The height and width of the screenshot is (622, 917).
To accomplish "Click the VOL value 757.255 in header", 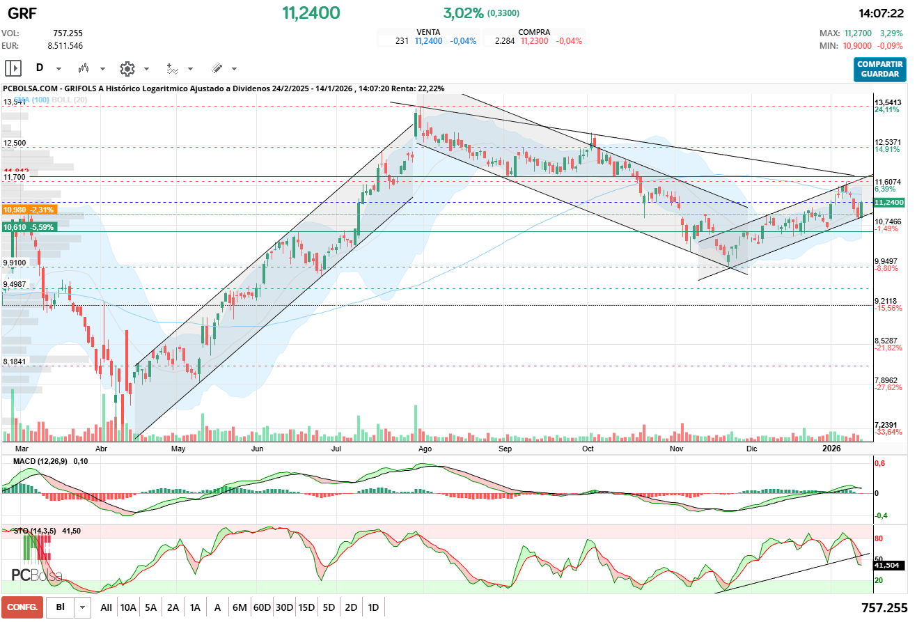I will [x=68, y=33].
